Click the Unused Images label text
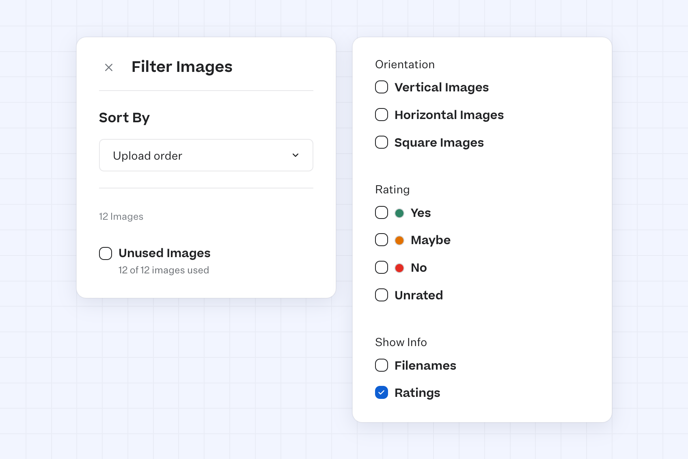 point(164,253)
